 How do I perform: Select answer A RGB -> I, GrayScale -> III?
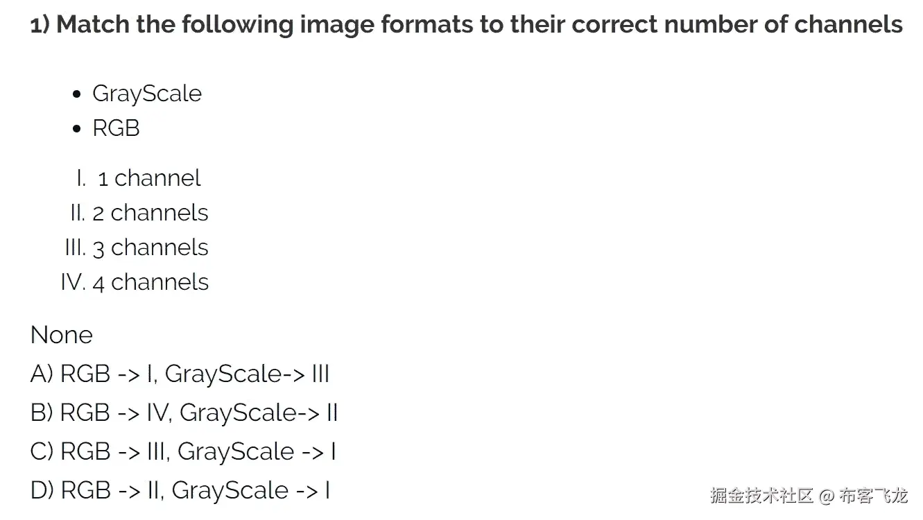(180, 374)
